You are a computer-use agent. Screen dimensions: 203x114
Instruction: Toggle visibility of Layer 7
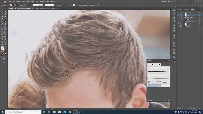coord(178,15)
